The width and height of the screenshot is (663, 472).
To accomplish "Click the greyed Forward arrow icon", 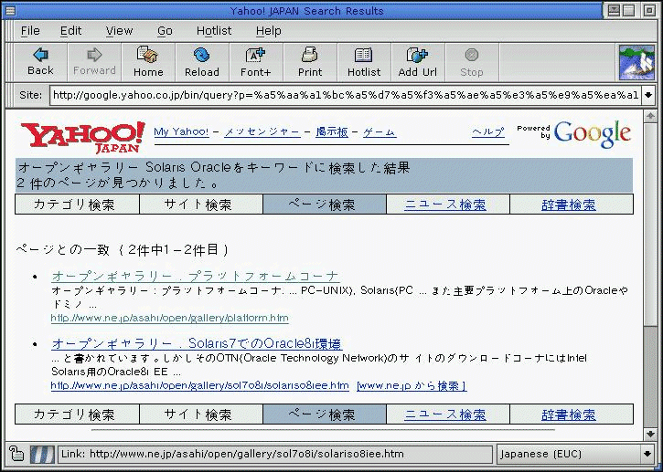I will click(x=94, y=55).
